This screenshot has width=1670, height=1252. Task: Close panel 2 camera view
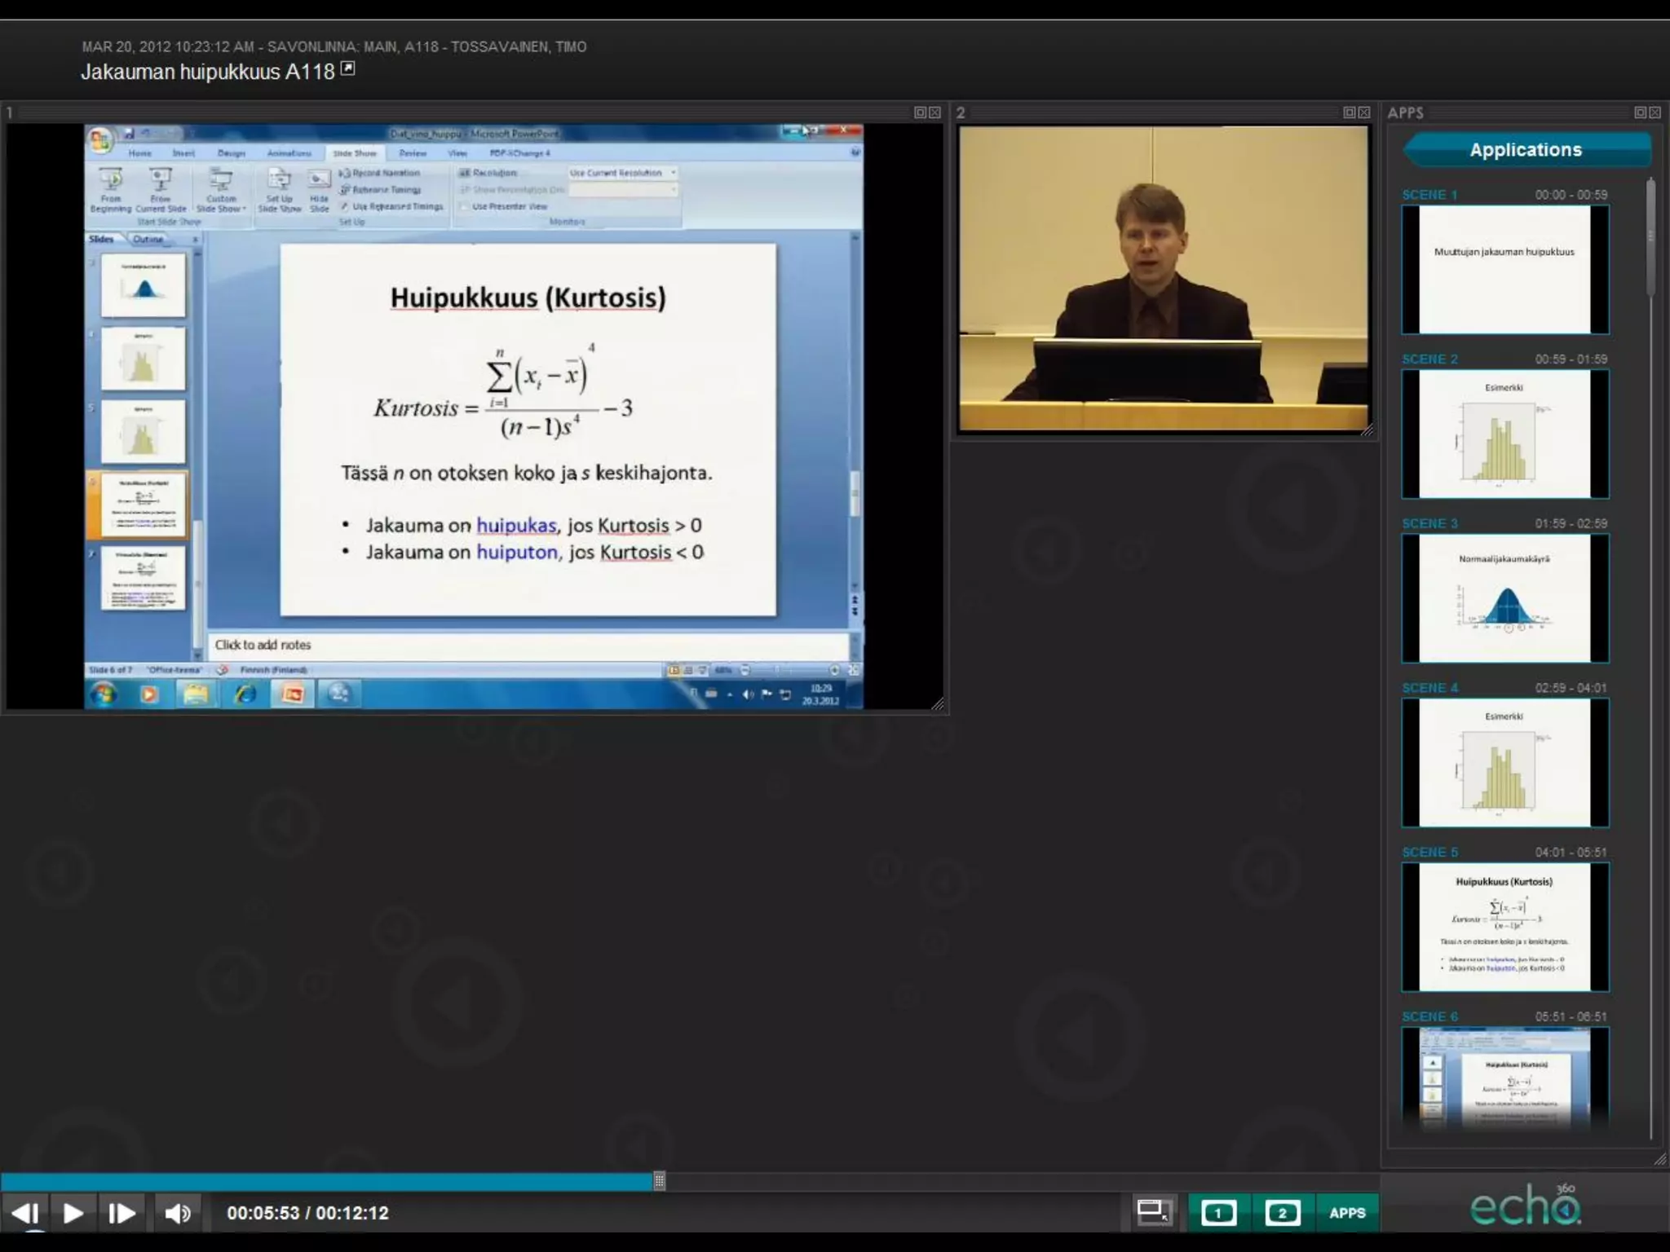coord(1364,112)
